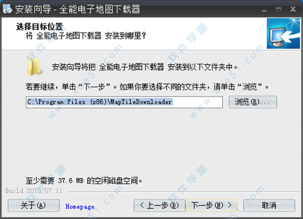
Task: Click the 取消 cancel button
Action: [269, 205]
